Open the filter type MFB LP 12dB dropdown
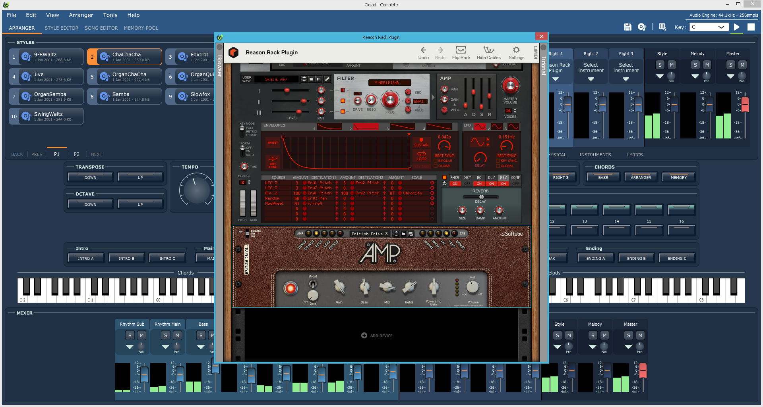763x407 pixels. [390, 83]
